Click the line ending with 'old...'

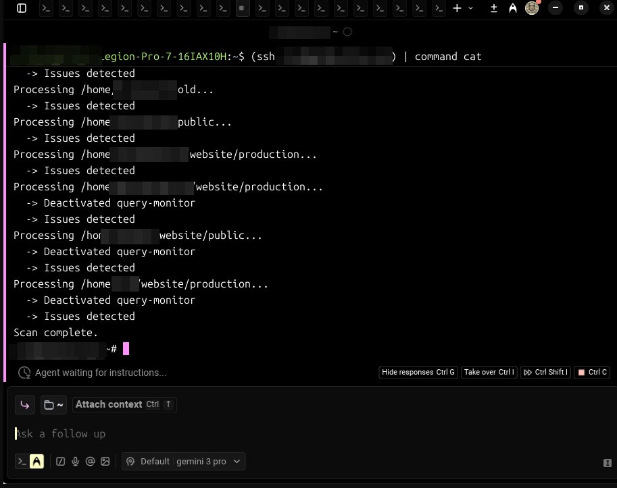(114, 90)
